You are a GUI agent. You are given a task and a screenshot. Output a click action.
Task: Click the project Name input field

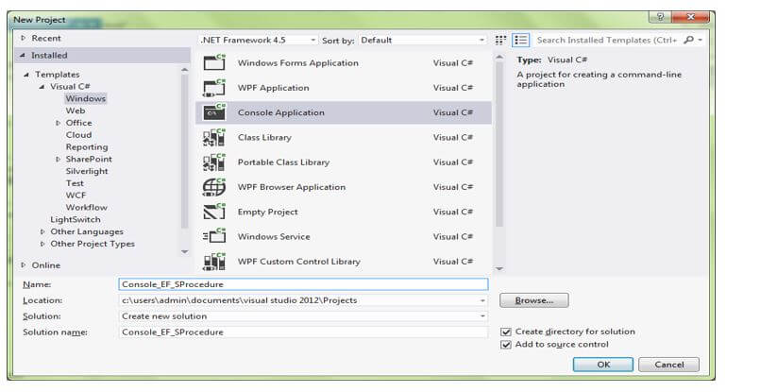[303, 284]
